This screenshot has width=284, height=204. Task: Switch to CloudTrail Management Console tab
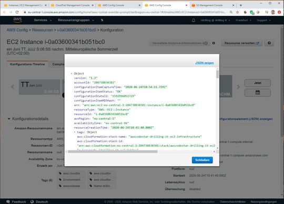pyautogui.click(x=72, y=5)
